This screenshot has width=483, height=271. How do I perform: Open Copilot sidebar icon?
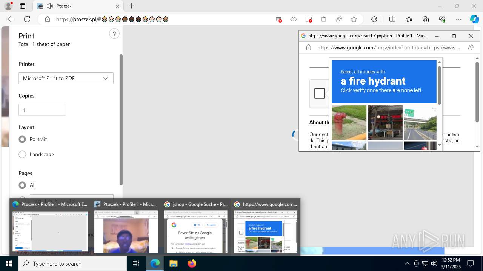click(x=474, y=19)
